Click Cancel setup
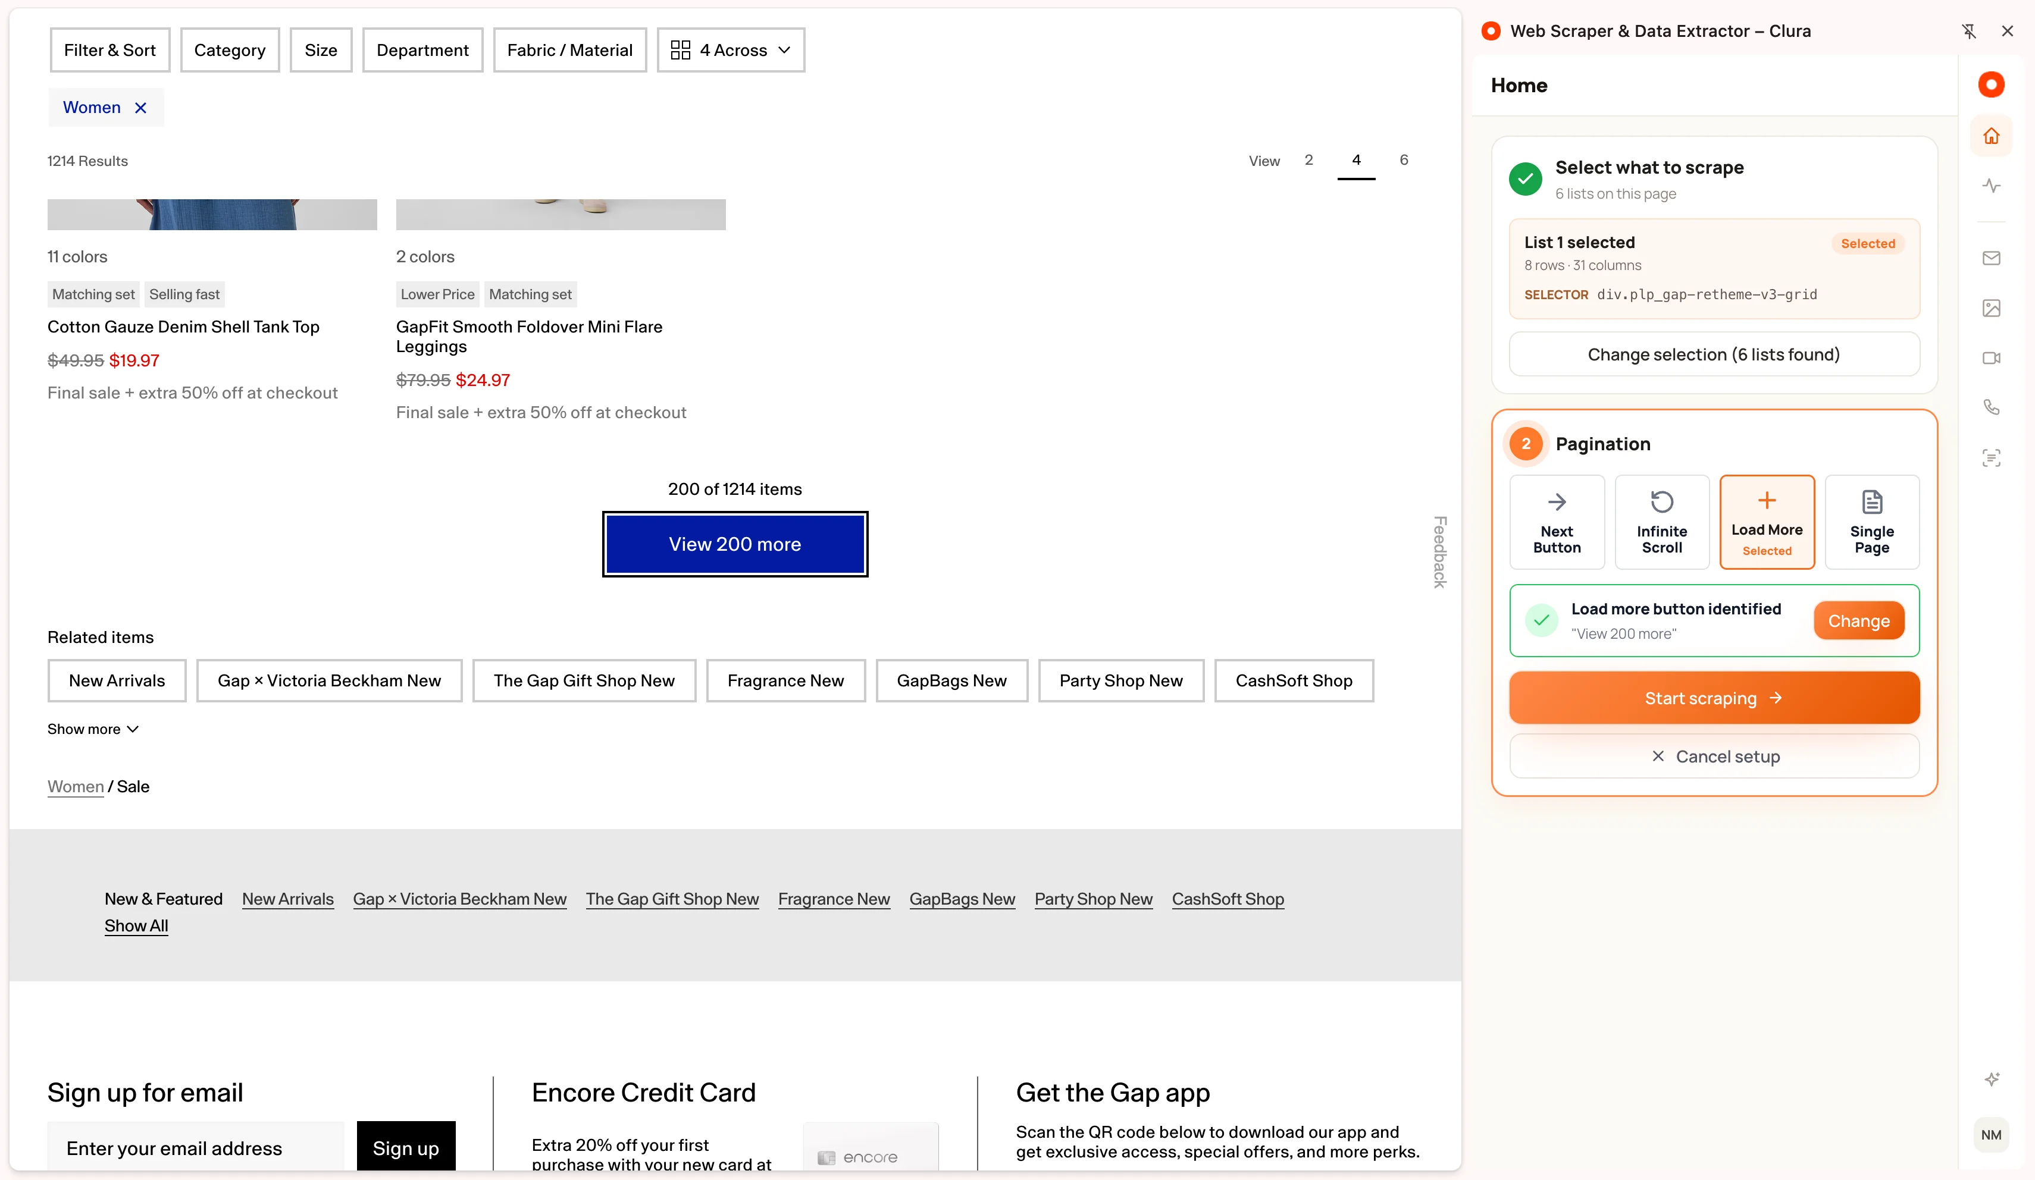This screenshot has width=2035, height=1180. [x=1714, y=757]
